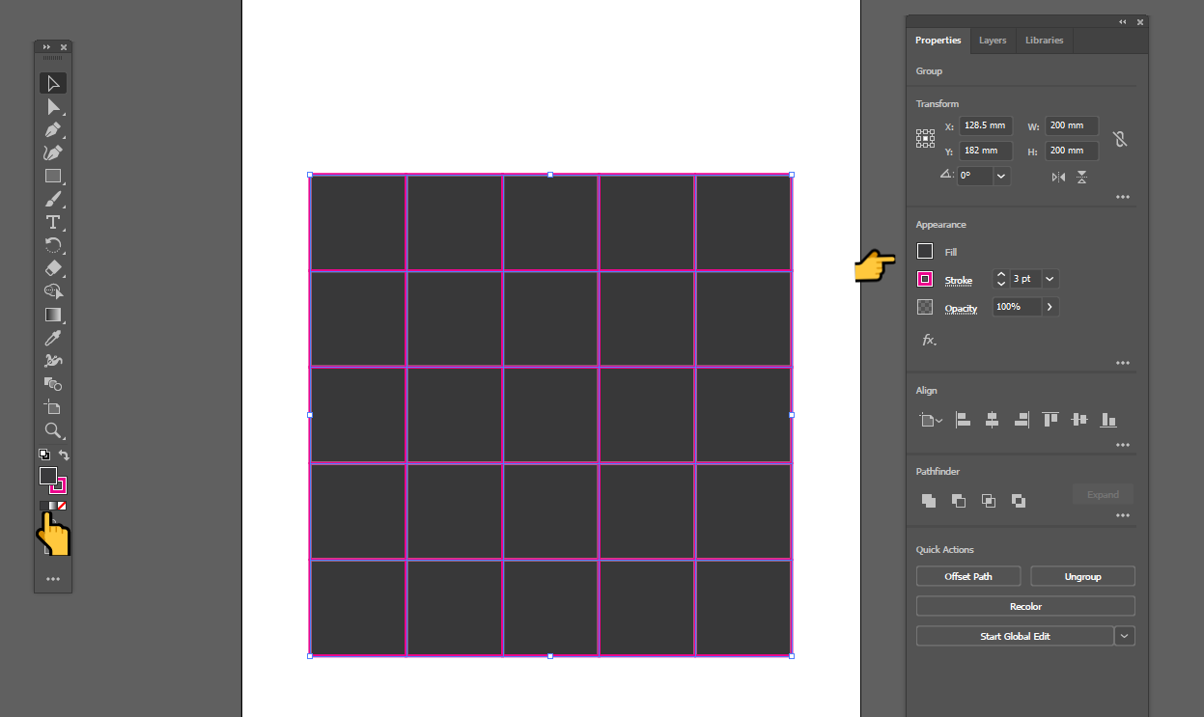Click the Recolor button

click(x=1025, y=606)
